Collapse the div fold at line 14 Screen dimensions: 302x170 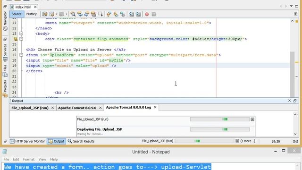tap(21, 39)
